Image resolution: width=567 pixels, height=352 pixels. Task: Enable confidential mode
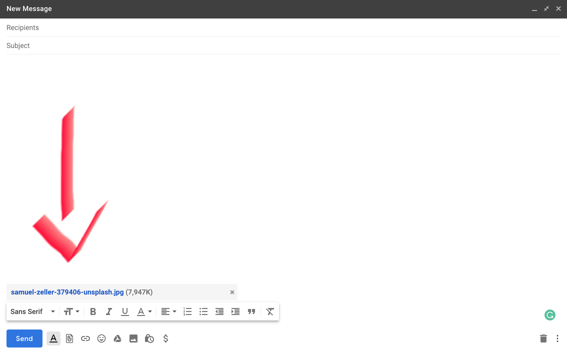click(x=149, y=338)
